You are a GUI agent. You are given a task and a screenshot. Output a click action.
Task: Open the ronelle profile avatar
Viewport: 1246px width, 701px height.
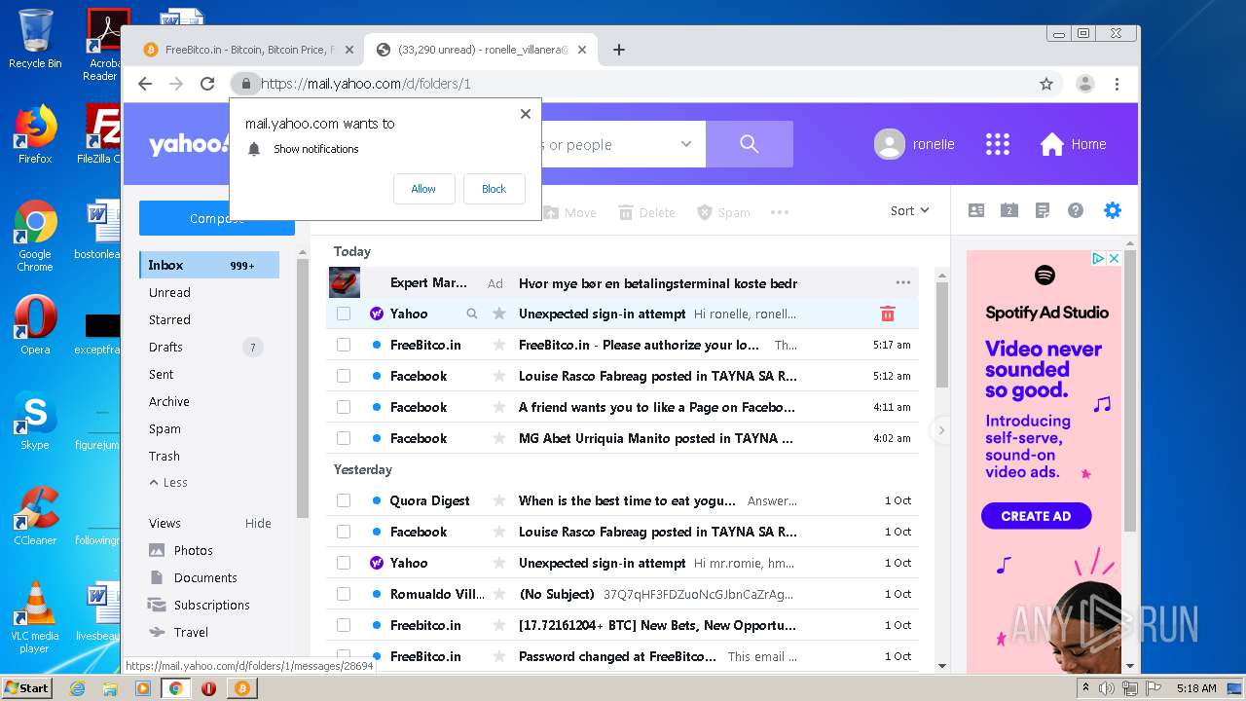[x=890, y=144]
